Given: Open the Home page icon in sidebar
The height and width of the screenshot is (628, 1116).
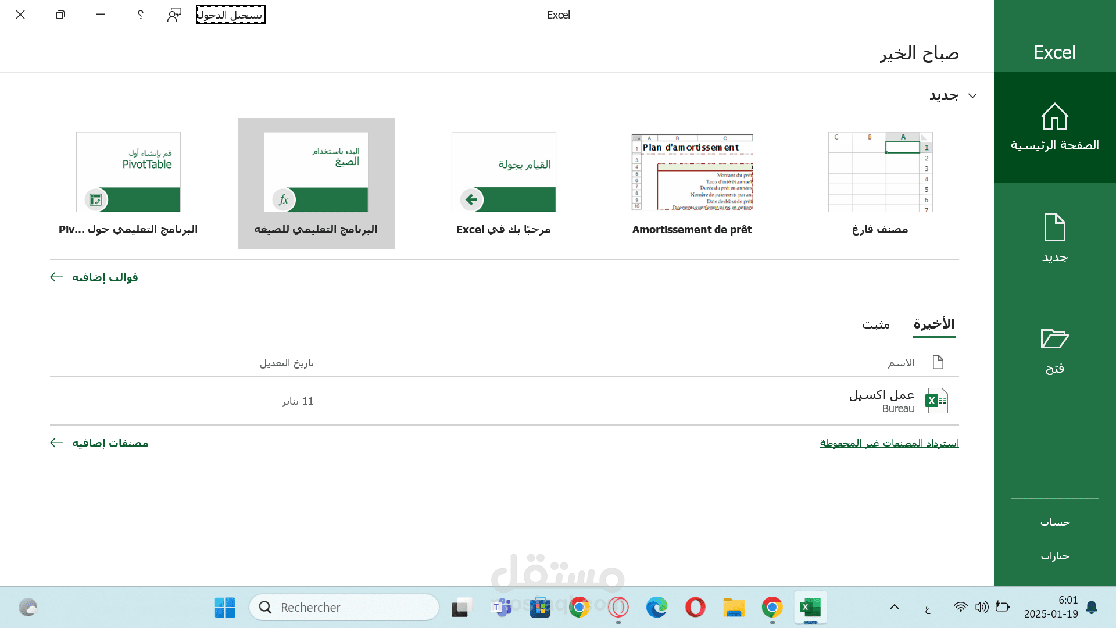Looking at the screenshot, I should click(x=1054, y=117).
